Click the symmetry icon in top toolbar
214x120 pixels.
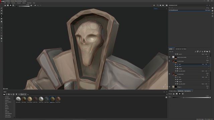35,5
